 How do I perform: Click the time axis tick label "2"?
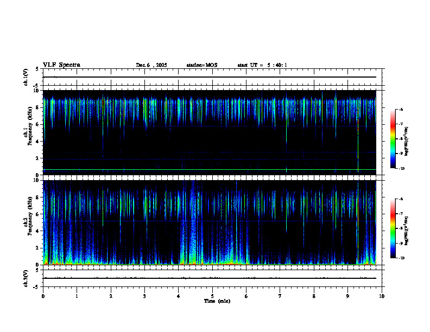[111, 296]
